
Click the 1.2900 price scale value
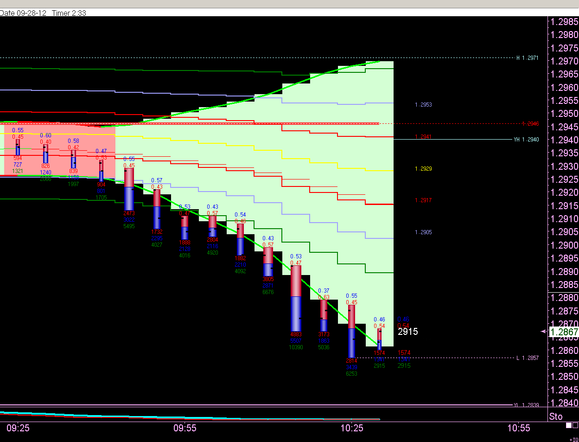point(564,245)
